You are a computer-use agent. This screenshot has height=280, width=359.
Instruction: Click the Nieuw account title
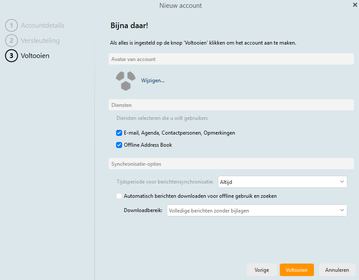coord(181,6)
